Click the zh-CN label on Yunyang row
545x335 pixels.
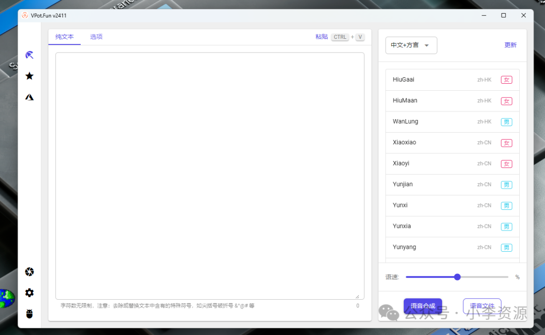(484, 247)
